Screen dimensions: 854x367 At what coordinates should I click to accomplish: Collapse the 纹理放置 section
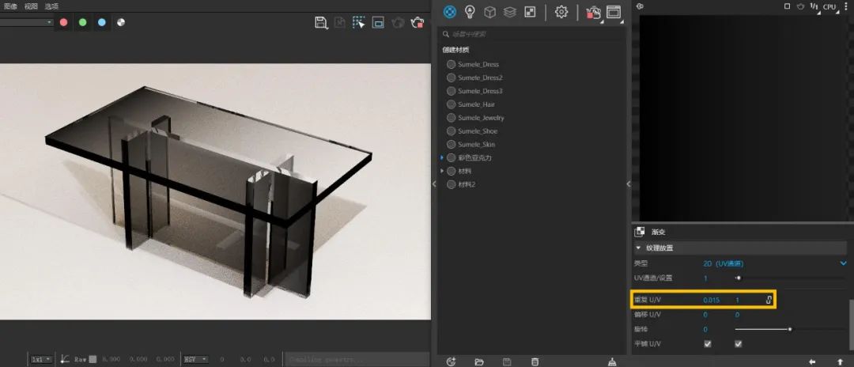tap(639, 248)
